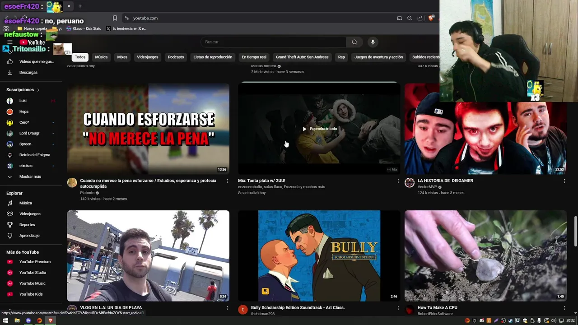Select Listas de reproducción chip
The width and height of the screenshot is (578, 325).
[213, 57]
